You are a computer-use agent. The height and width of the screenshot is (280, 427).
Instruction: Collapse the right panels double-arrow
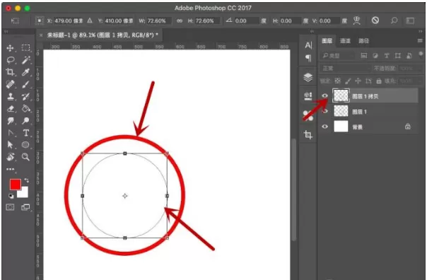421,32
